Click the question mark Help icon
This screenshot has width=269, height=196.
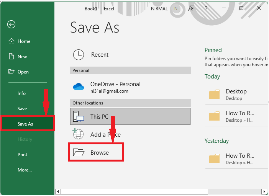click(x=206, y=8)
